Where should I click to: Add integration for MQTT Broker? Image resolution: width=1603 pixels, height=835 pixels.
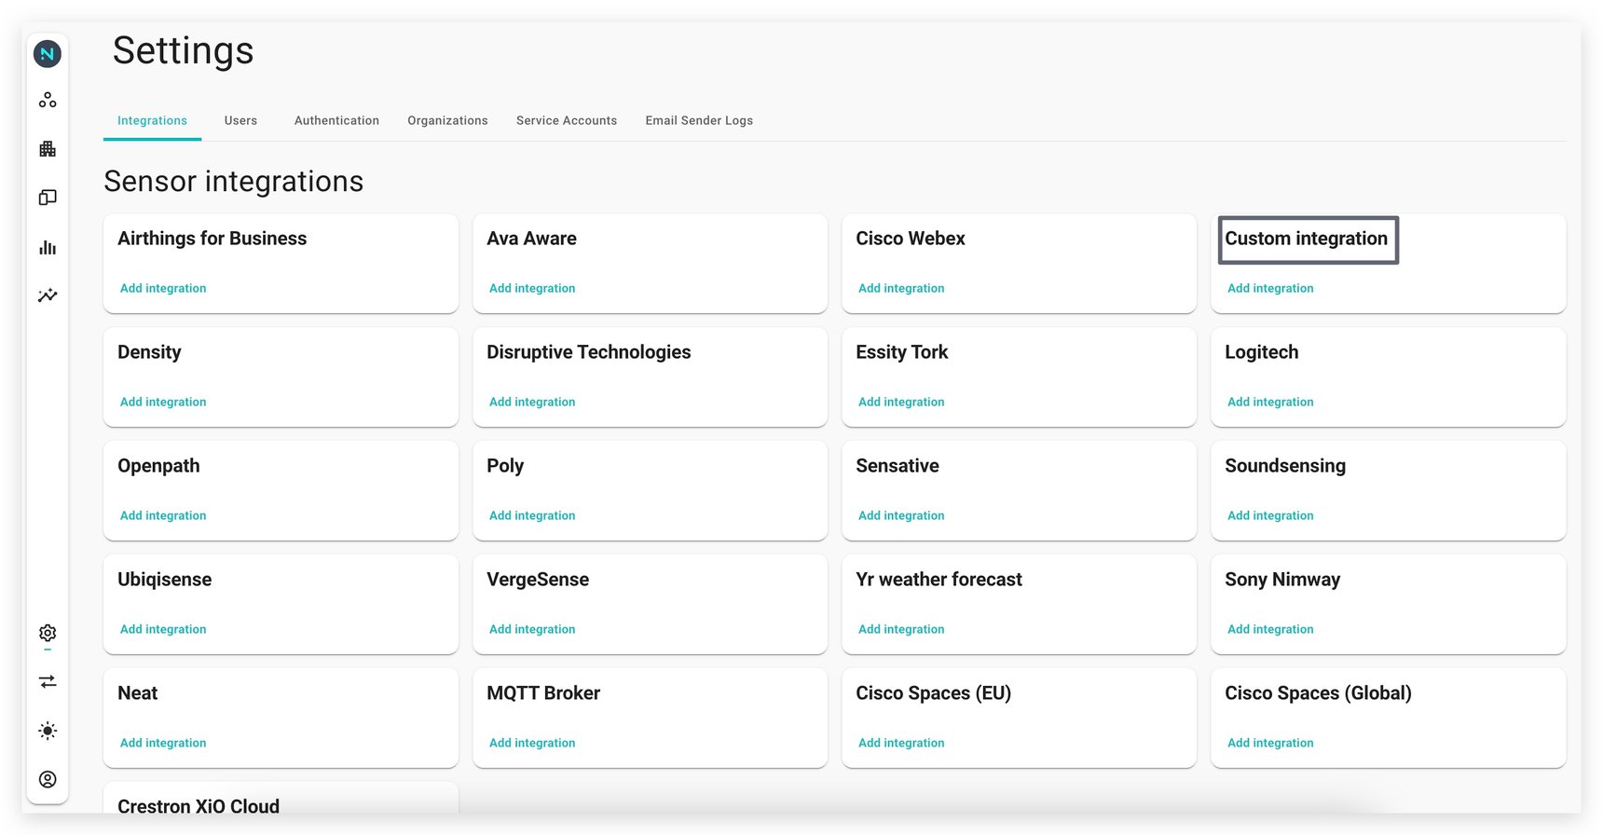coord(532,743)
